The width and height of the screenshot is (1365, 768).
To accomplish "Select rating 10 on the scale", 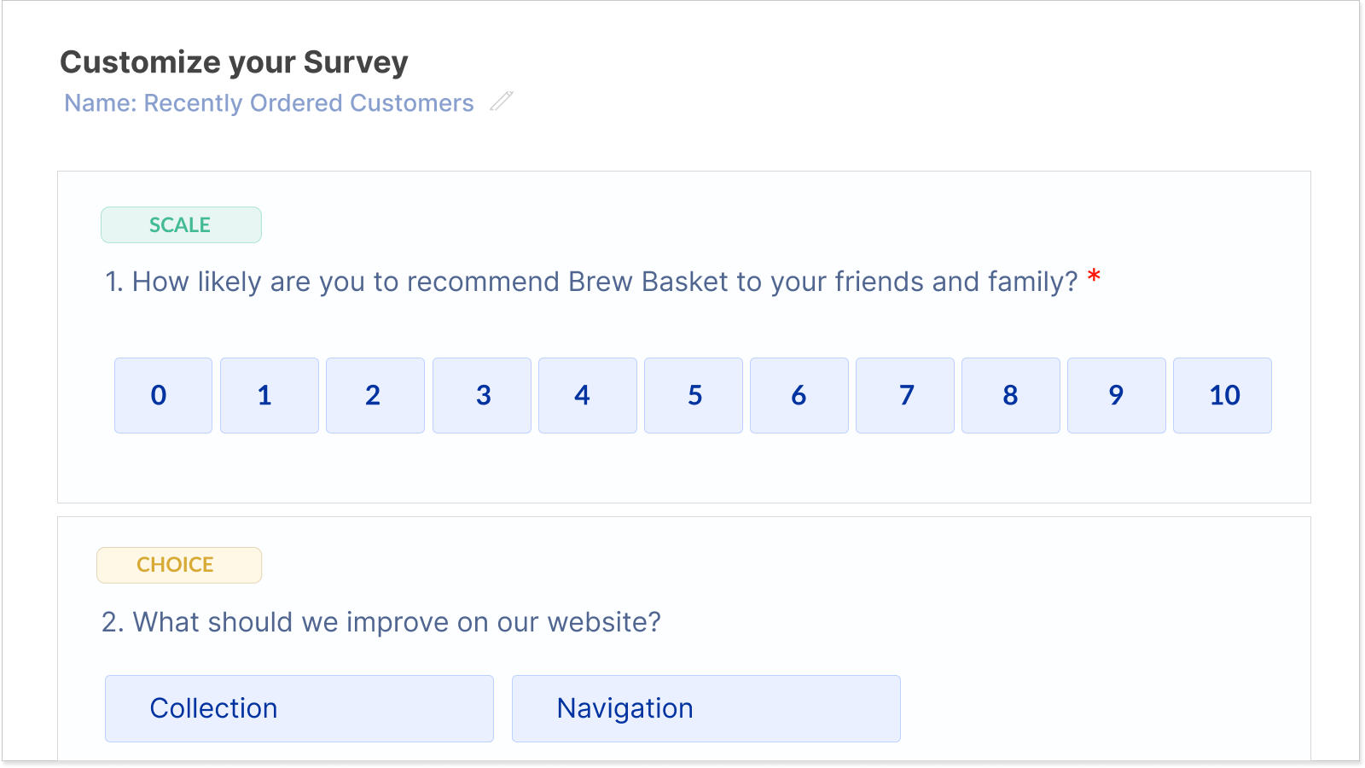I will (x=1223, y=395).
